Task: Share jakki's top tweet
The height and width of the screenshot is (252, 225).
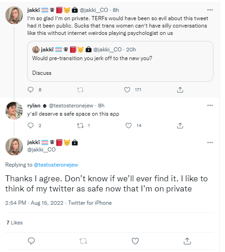Action: pyautogui.click(x=180, y=90)
